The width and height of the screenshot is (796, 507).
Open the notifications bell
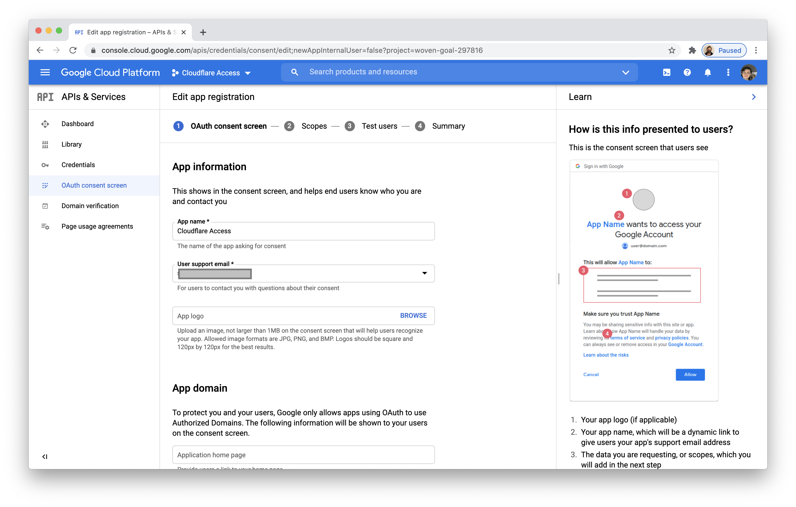click(x=708, y=72)
